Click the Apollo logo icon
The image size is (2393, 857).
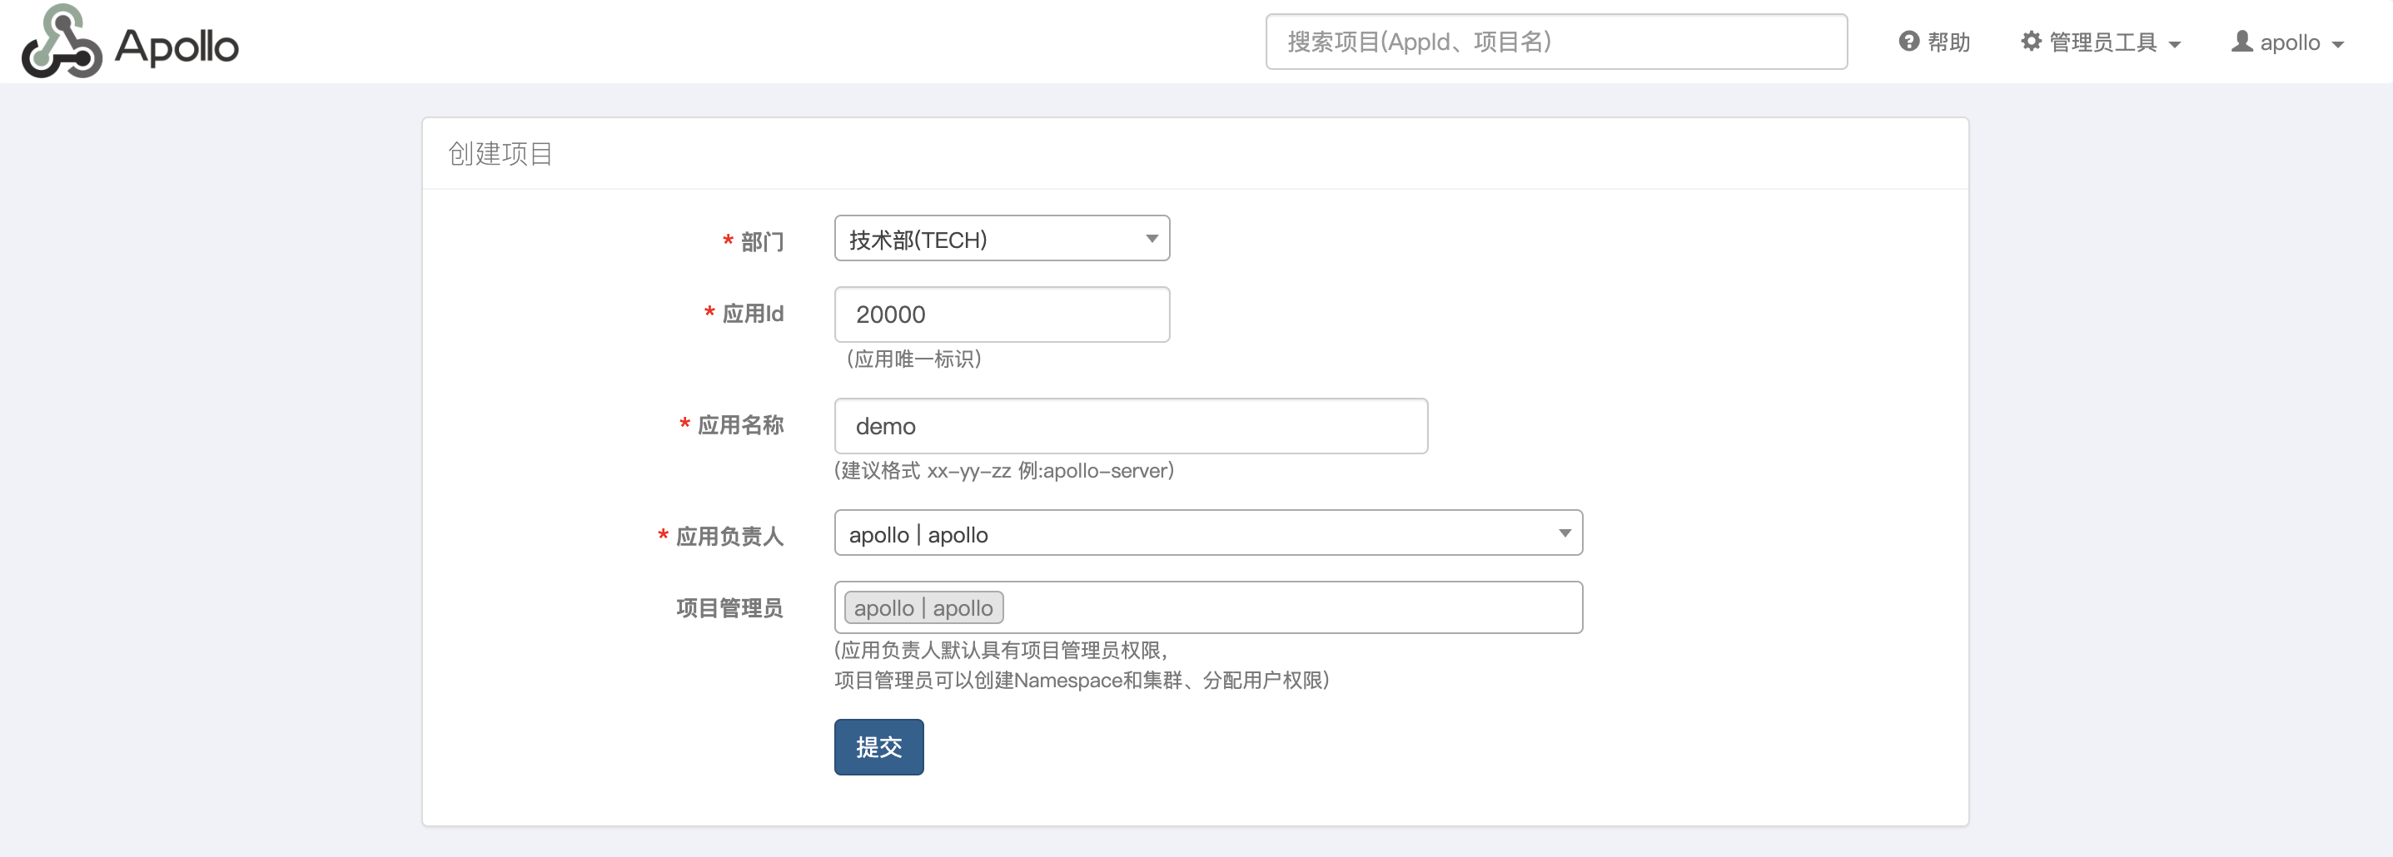[62, 42]
